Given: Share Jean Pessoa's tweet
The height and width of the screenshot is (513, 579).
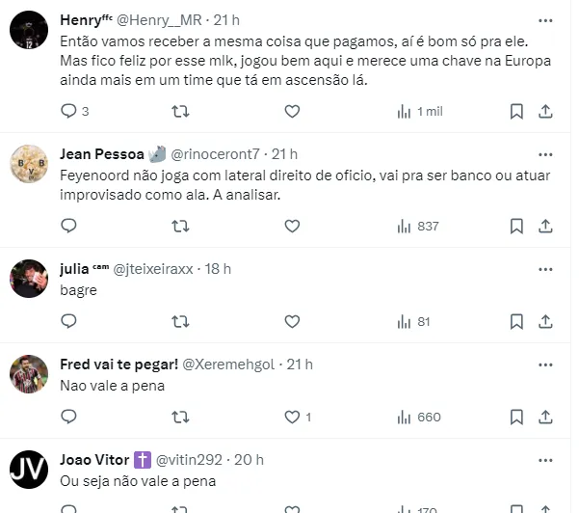Looking at the screenshot, I should coord(545,226).
